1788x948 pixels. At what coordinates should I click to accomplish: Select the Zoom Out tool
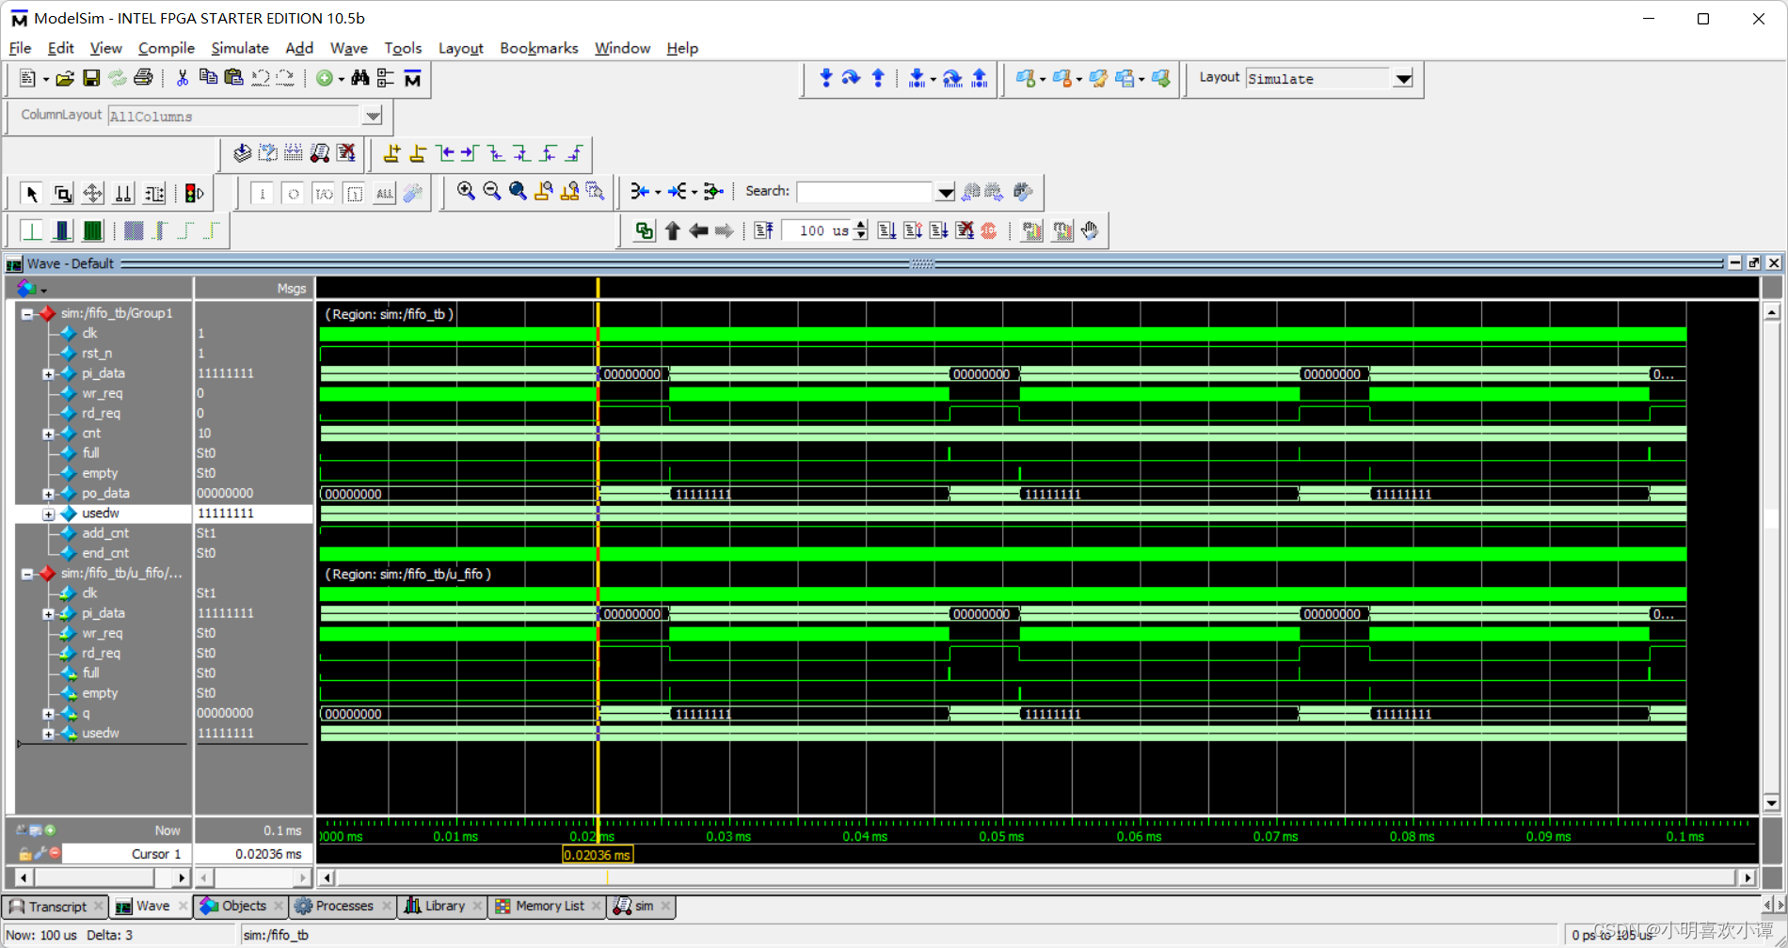click(491, 192)
